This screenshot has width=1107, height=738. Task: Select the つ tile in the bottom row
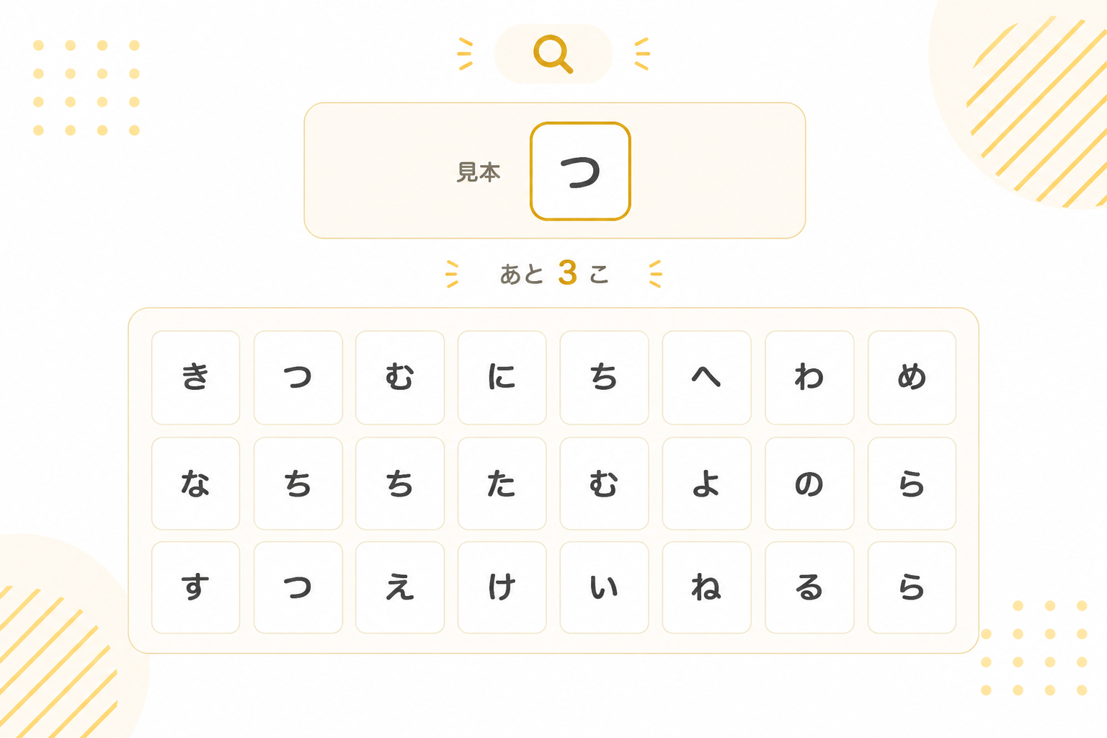[x=298, y=587]
